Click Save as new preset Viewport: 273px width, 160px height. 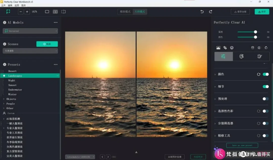pos(242,145)
